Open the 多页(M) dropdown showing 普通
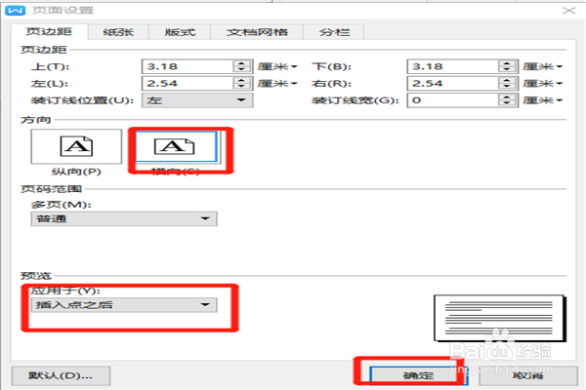 point(124,218)
